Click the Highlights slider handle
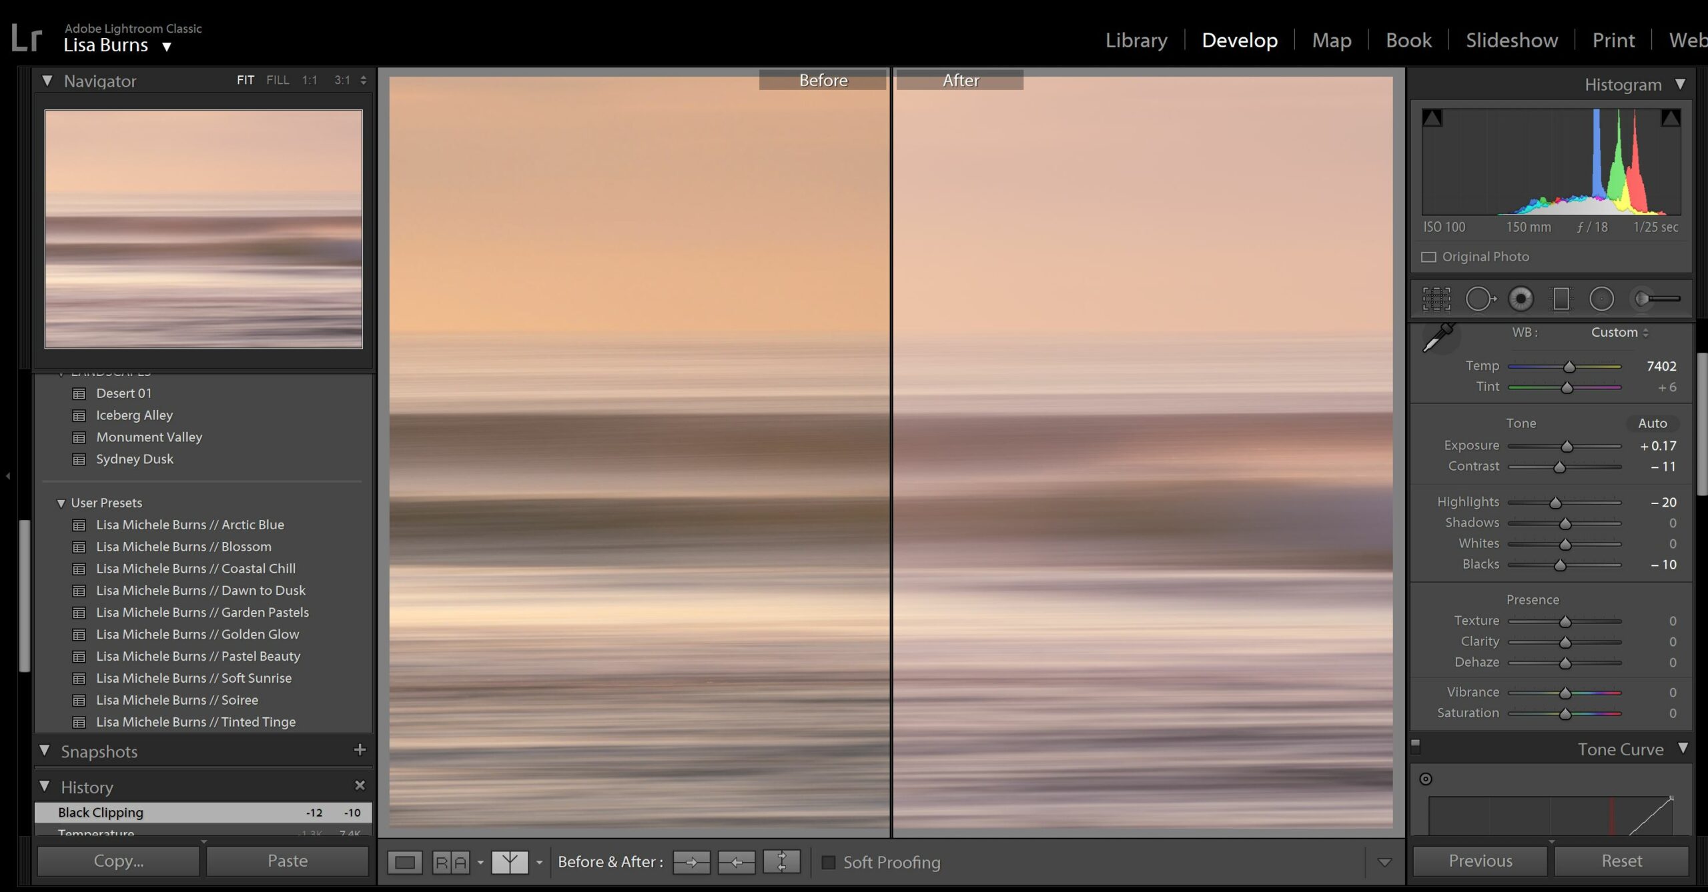The width and height of the screenshot is (1708, 892). (1555, 503)
